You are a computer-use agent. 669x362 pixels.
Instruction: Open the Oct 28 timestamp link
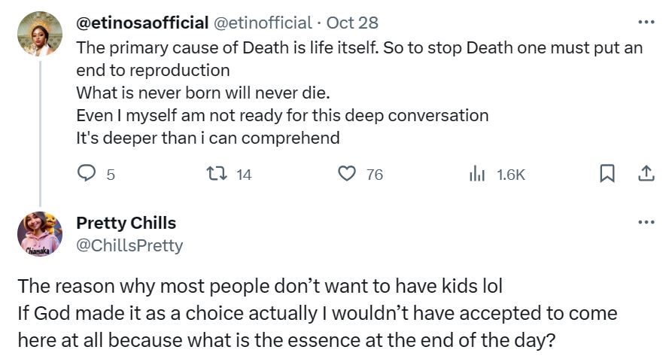pos(352,23)
